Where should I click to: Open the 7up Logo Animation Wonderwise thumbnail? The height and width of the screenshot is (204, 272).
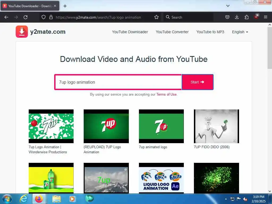point(51,126)
